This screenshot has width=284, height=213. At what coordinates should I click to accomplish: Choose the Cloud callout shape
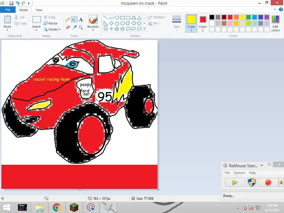[139, 29]
